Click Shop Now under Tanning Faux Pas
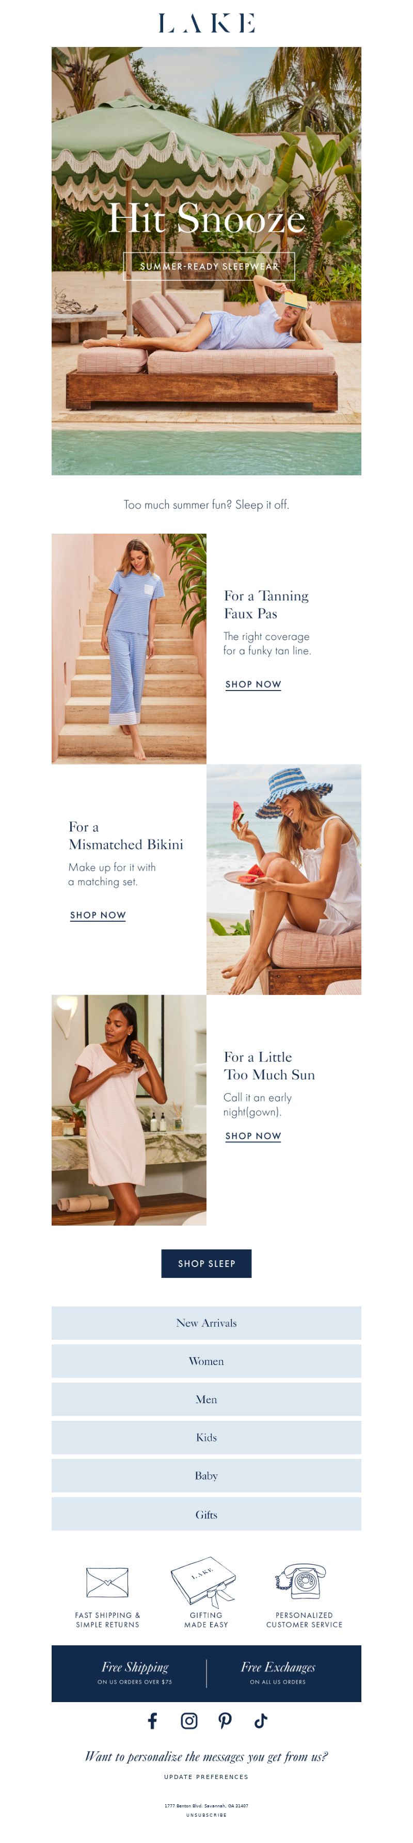The width and height of the screenshot is (413, 1843). point(253,685)
